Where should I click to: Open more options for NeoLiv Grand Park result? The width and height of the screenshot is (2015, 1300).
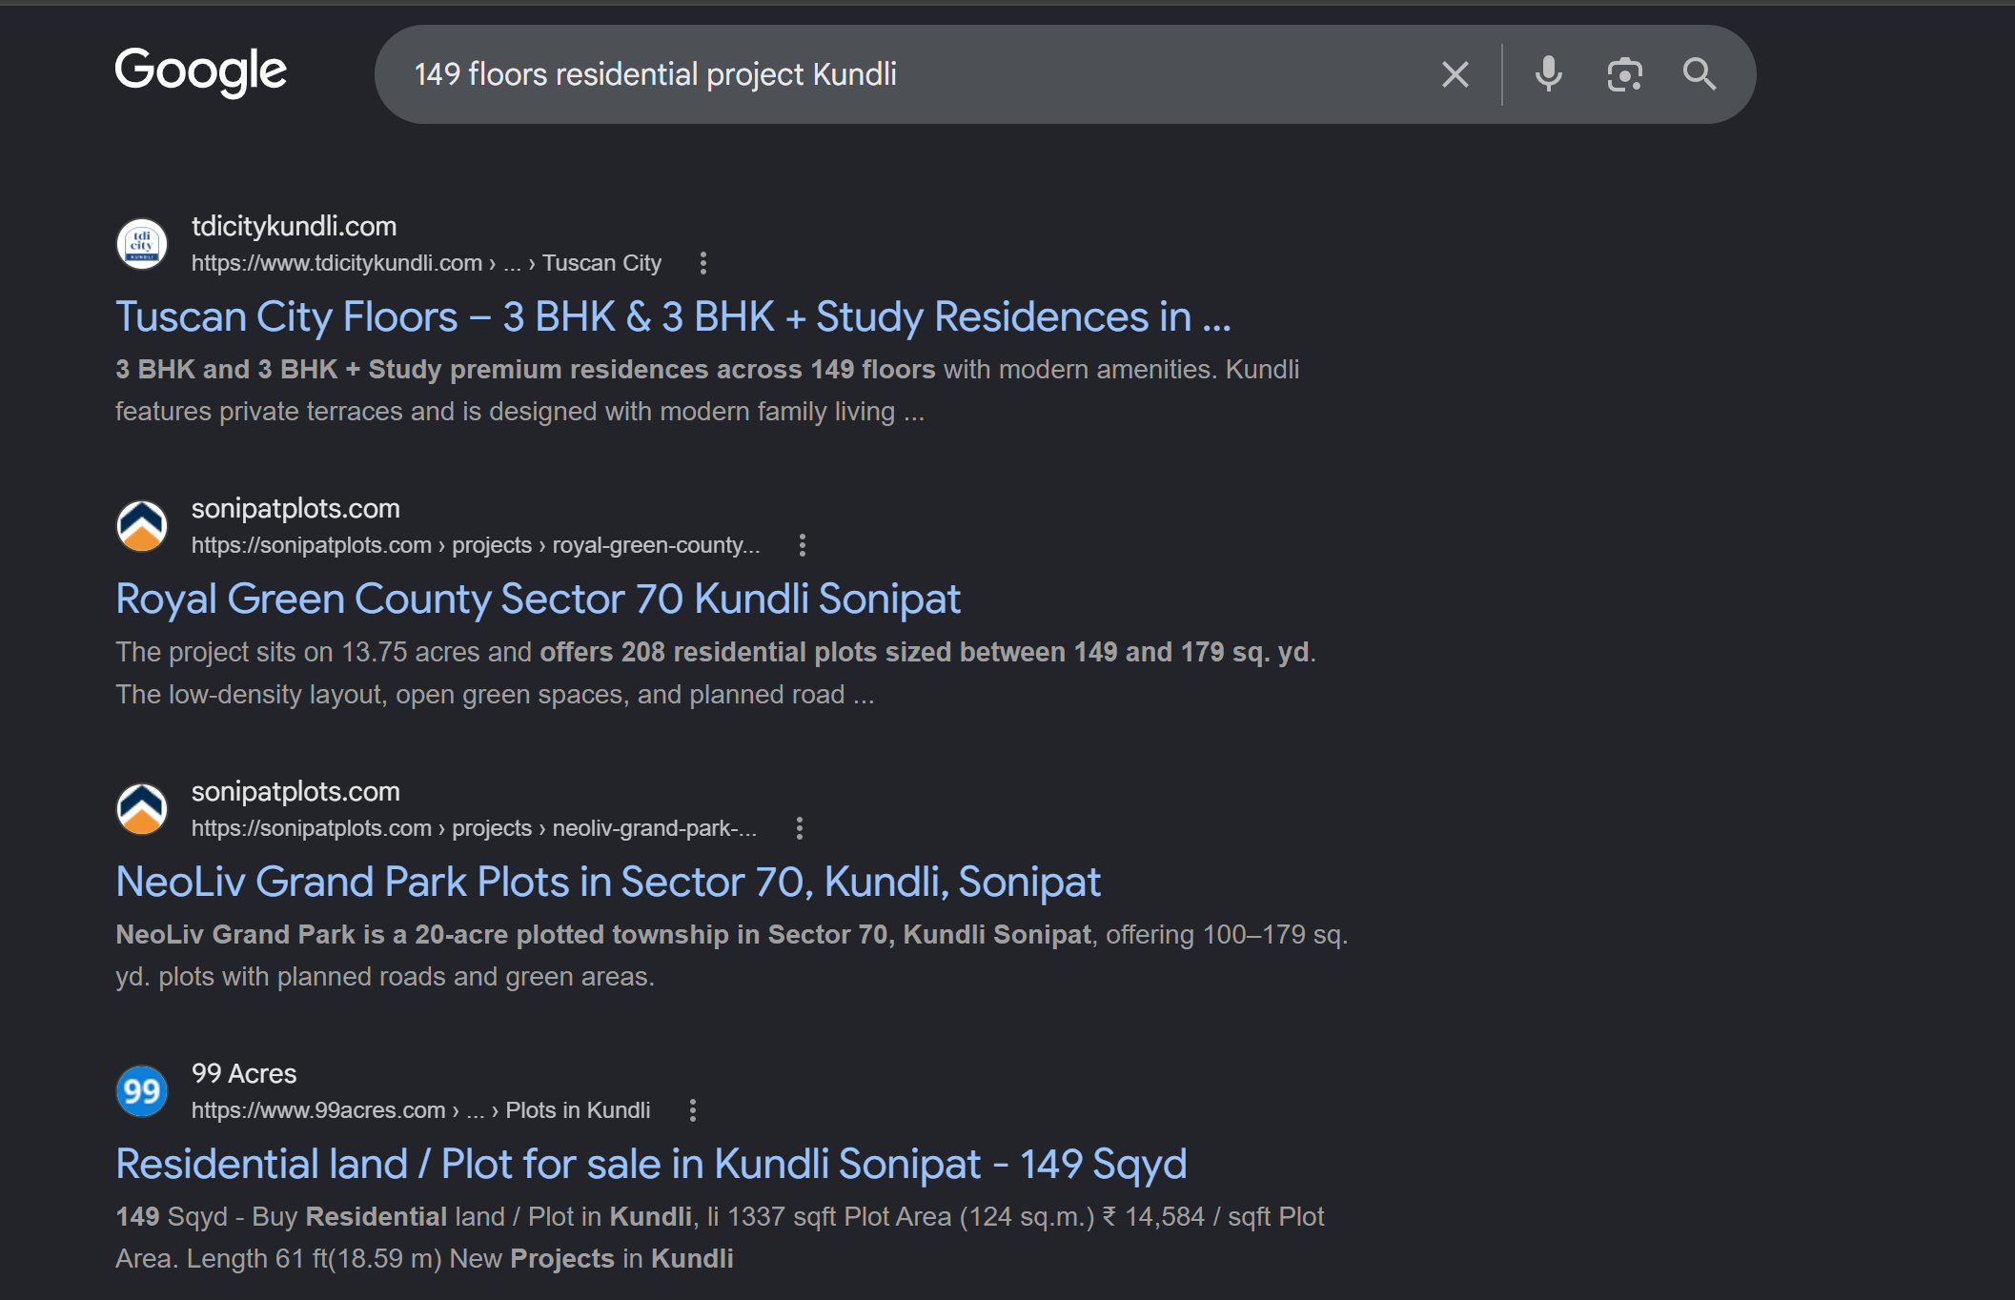[800, 828]
